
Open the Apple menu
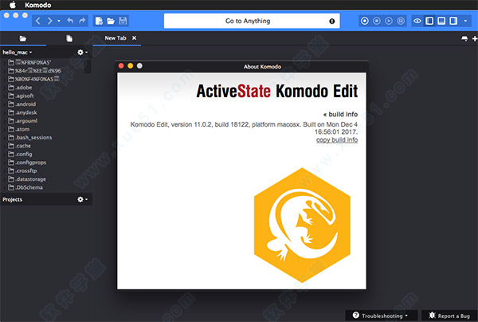tap(13, 5)
